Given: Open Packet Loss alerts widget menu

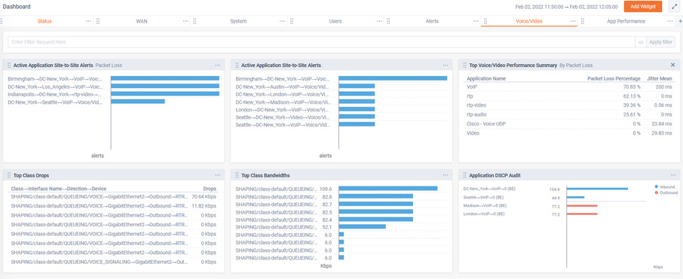Looking at the screenshot, I should click(217, 65).
